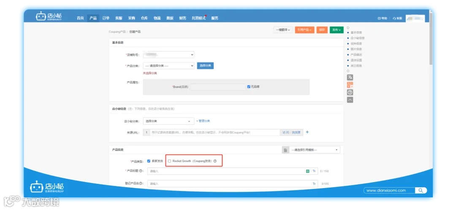Uncheck the 无品牌 checkbox
Image resolution: width=456 pixels, height=210 pixels.
coord(249,86)
